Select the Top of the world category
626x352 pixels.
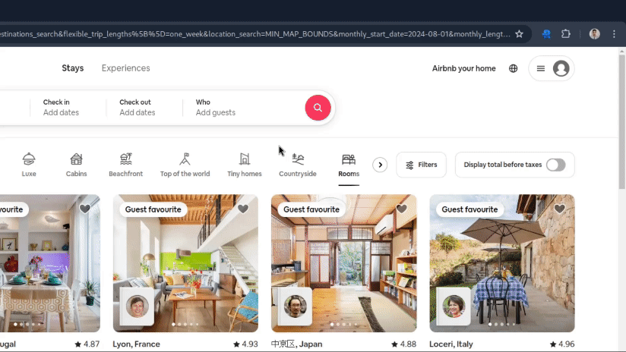[185, 165]
